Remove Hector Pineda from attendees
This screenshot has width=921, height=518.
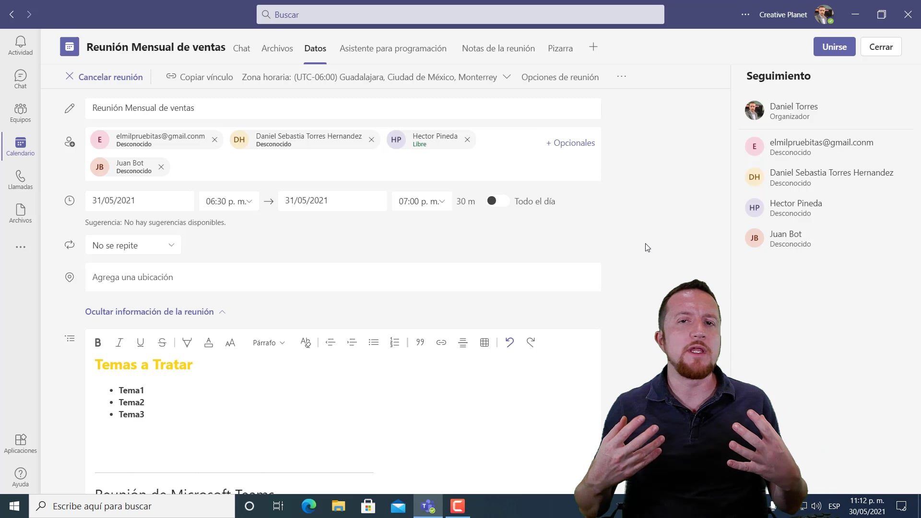(467, 140)
